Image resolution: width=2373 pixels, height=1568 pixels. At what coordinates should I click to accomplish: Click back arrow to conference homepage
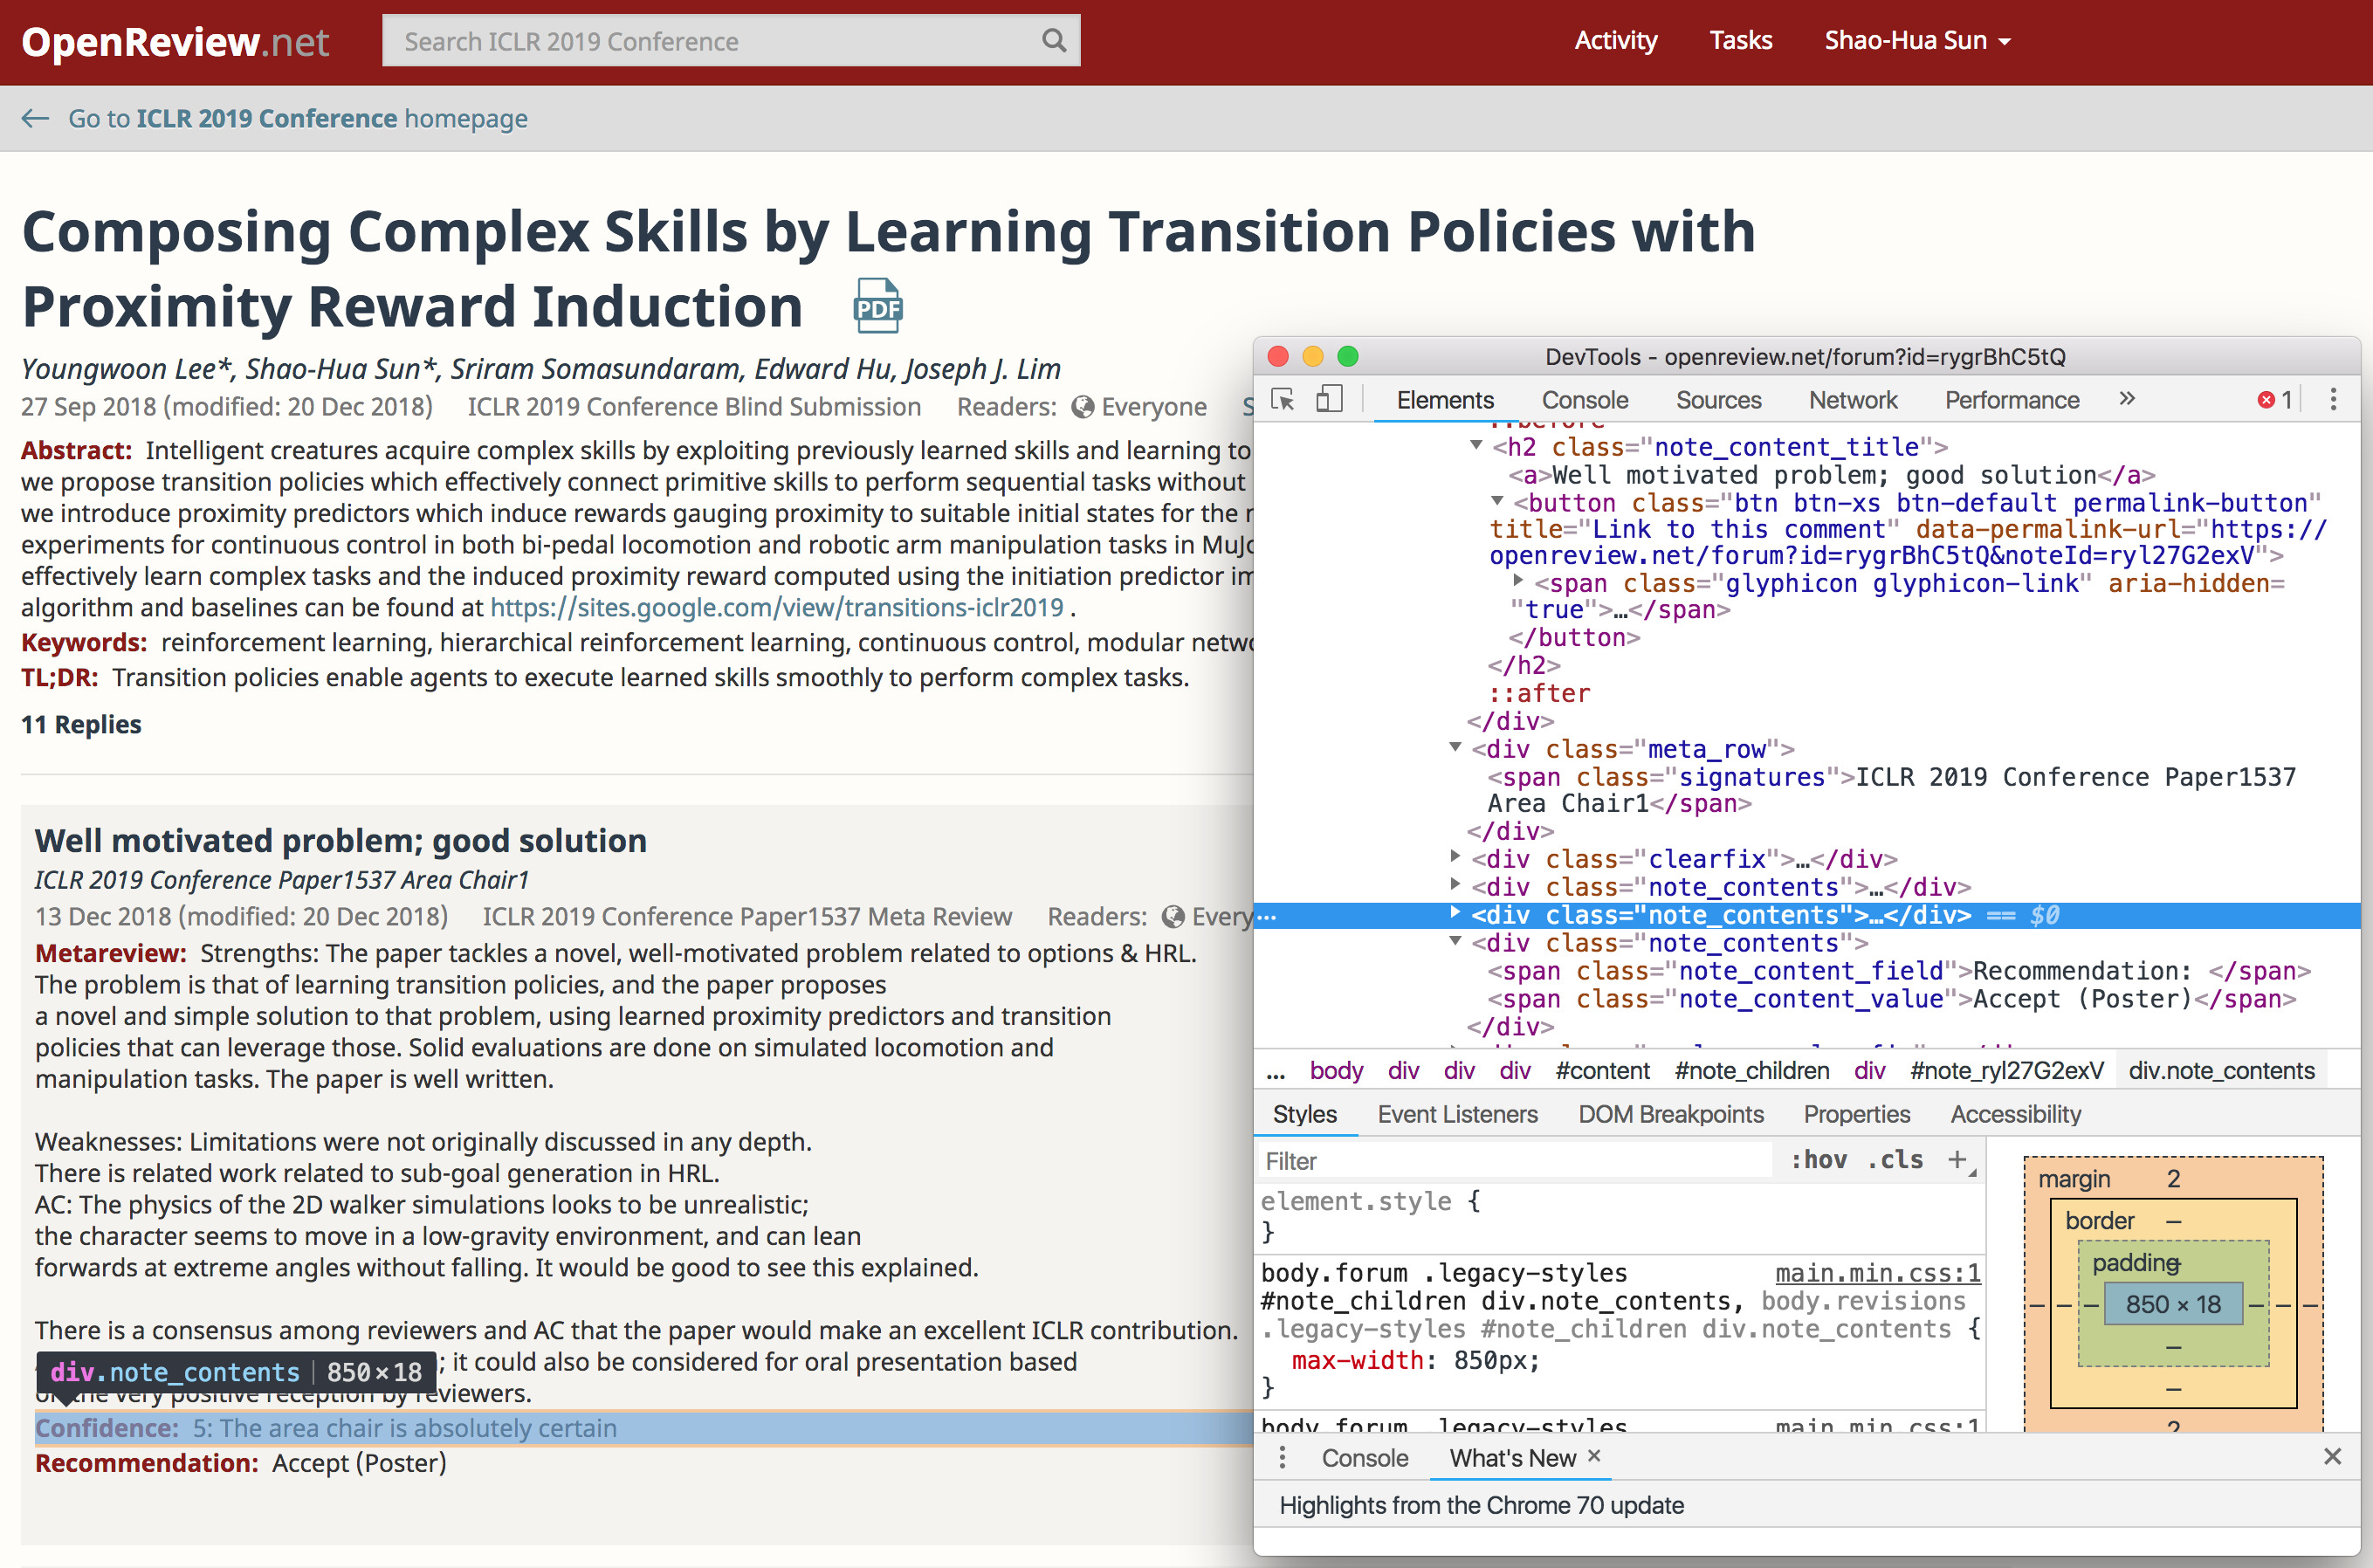point(36,118)
